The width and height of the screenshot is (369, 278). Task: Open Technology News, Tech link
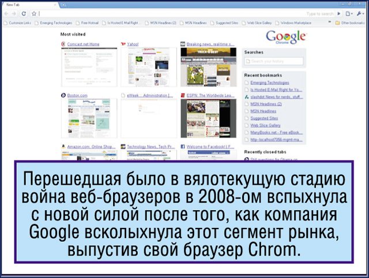coord(151,147)
